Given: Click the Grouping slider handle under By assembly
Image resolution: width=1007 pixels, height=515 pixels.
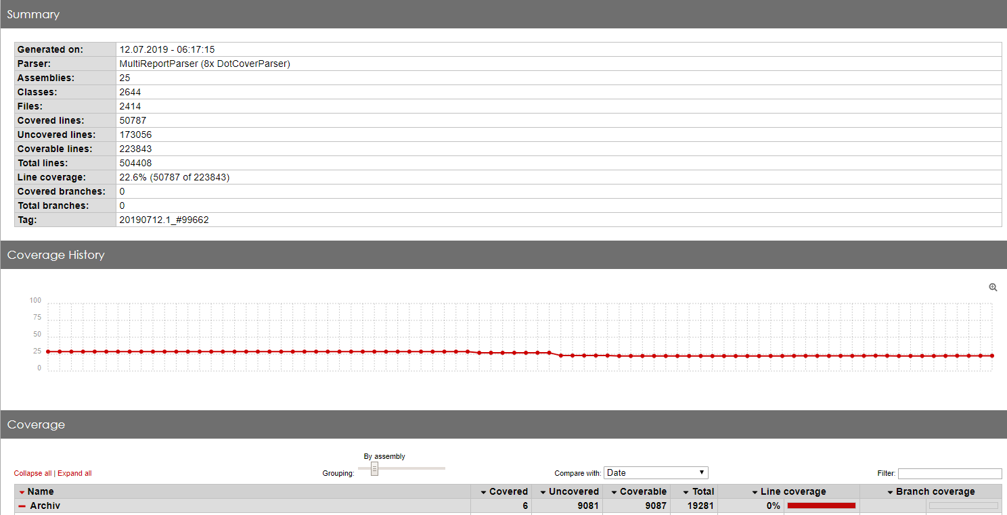Looking at the screenshot, I should [374, 468].
